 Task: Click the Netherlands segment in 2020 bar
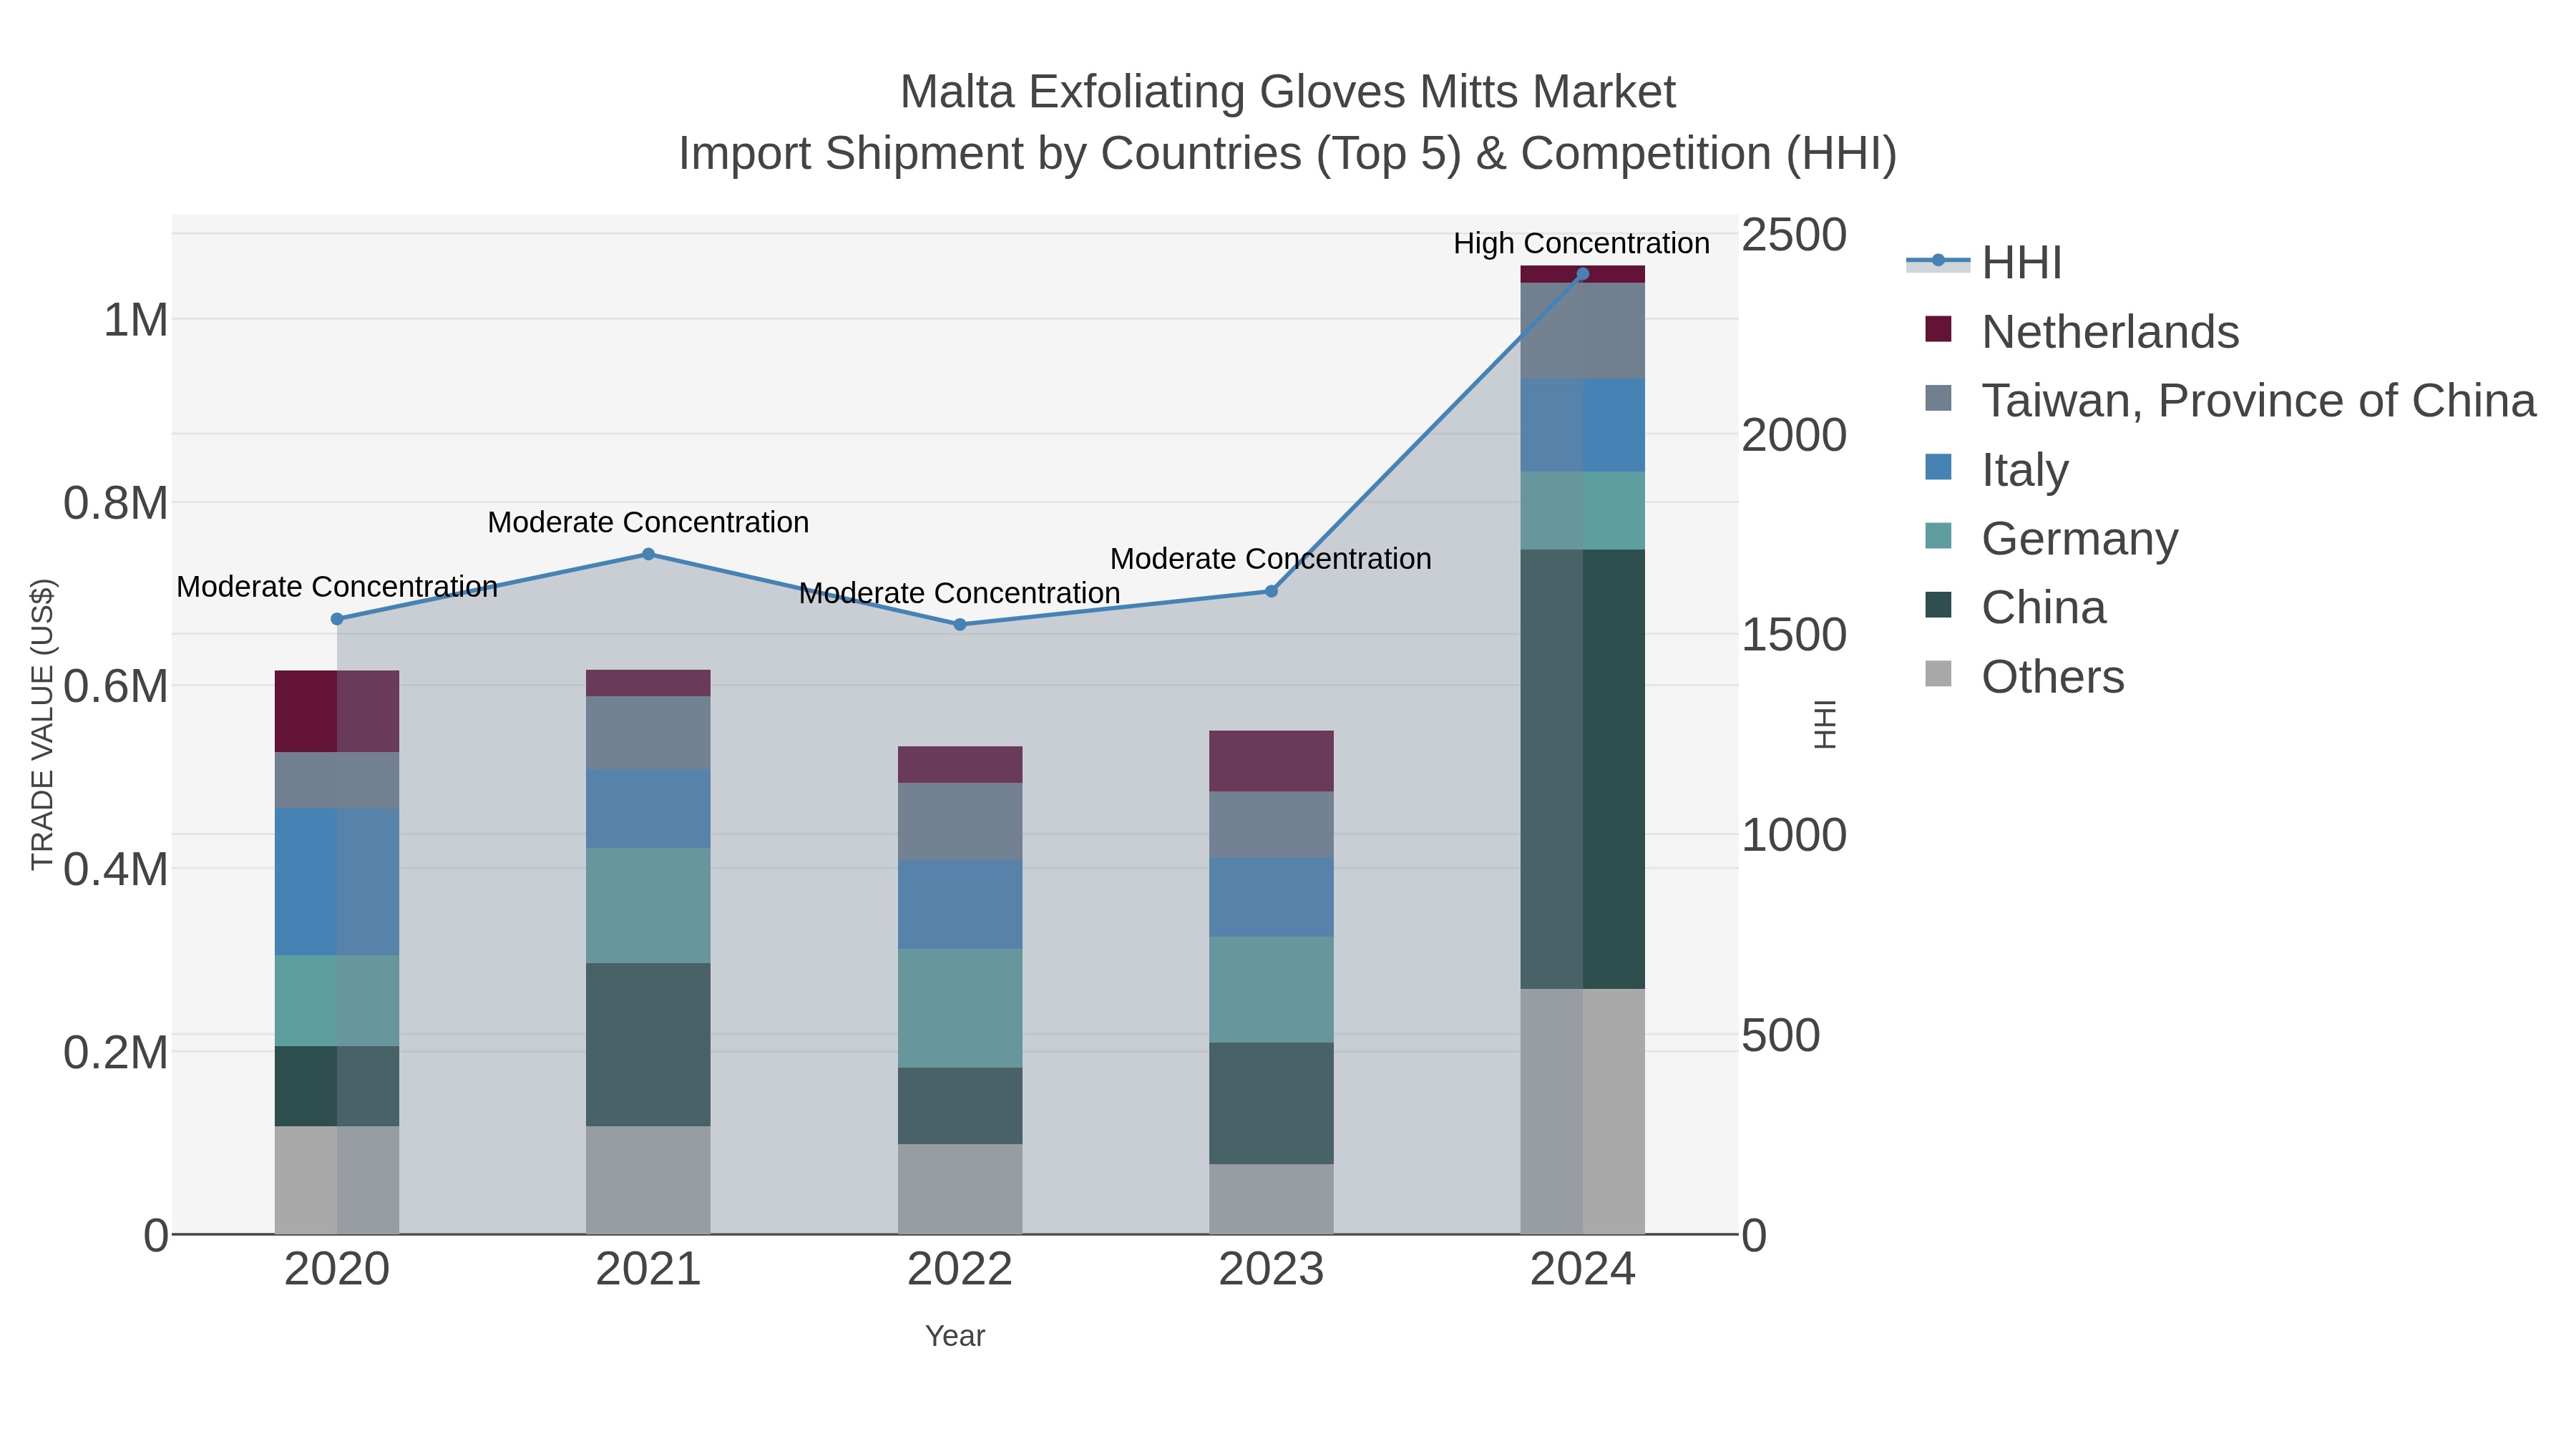pos(337,711)
